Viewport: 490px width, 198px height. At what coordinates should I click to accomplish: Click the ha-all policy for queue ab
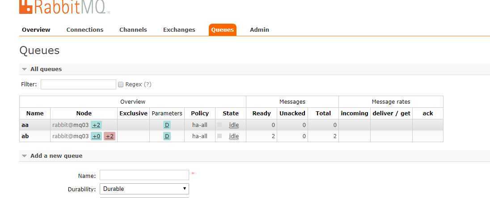tap(200, 136)
